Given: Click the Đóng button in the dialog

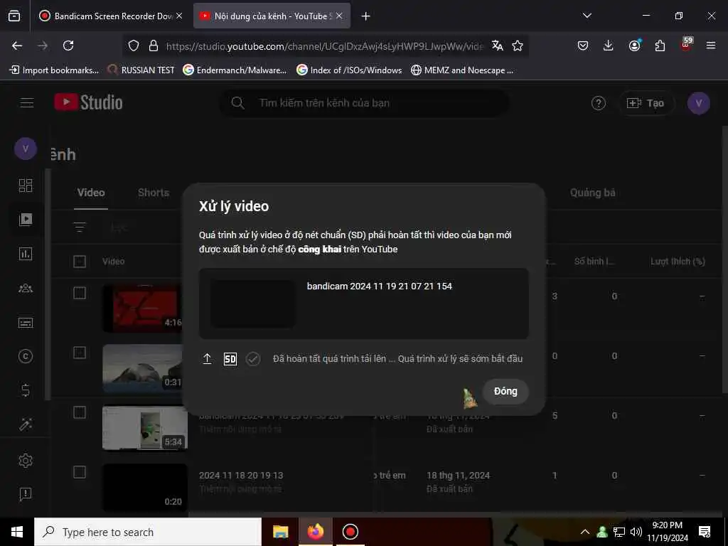Looking at the screenshot, I should tap(505, 392).
